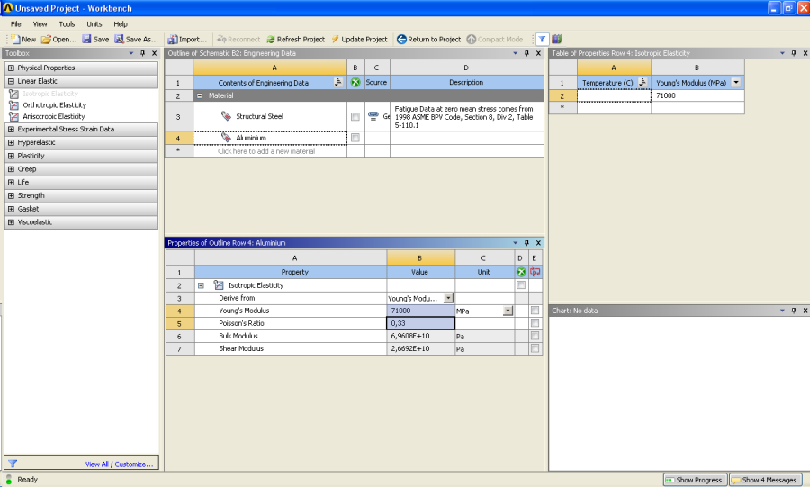810x487 pixels.
Task: Toggle Young's Modulus parameter checkbox
Action: pos(535,311)
